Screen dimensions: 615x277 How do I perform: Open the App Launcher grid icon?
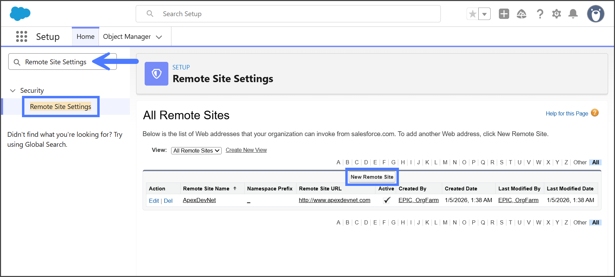(21, 36)
